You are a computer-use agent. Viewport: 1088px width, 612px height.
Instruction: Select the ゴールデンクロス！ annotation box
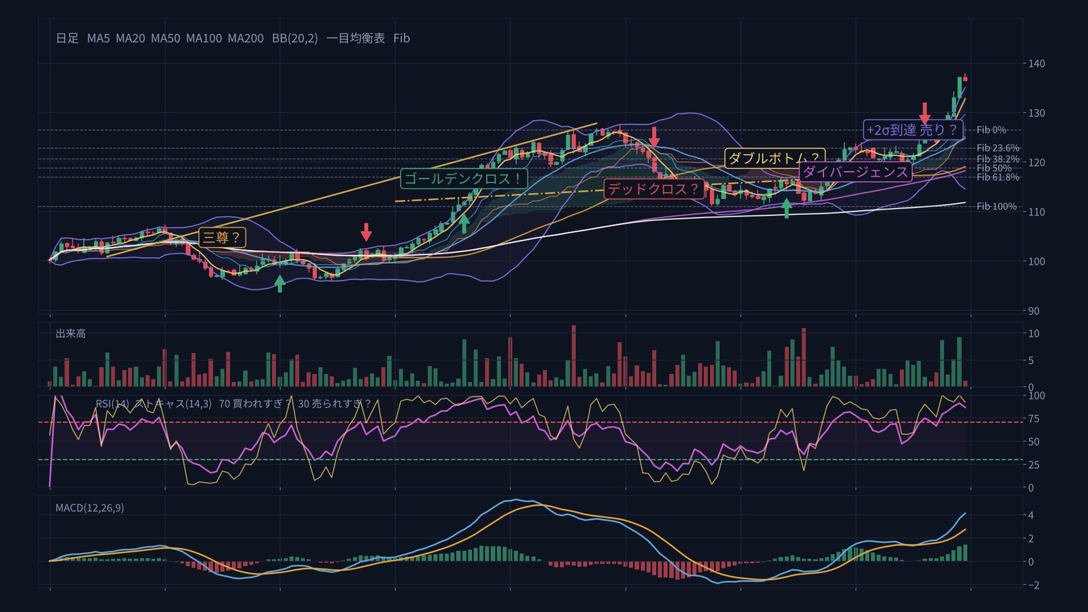[464, 179]
